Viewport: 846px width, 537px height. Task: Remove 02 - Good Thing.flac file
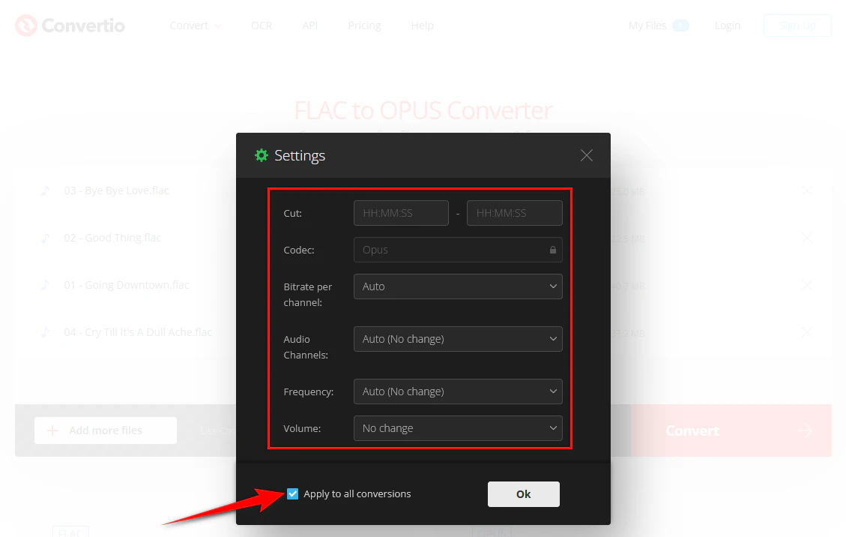(x=806, y=238)
